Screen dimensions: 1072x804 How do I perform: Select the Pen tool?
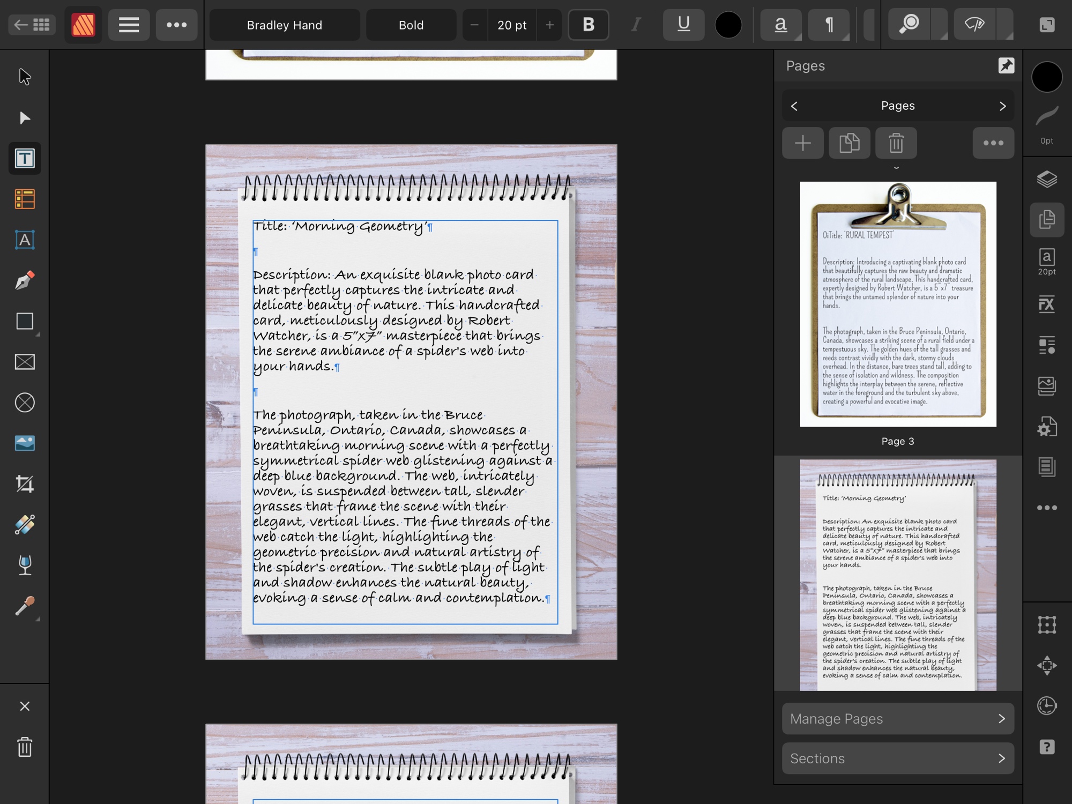pos(25,280)
